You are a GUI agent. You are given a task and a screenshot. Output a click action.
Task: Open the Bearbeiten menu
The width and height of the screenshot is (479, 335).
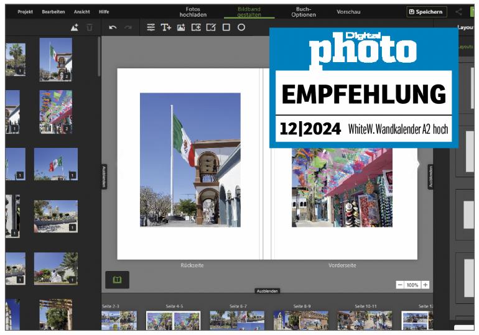coord(53,12)
